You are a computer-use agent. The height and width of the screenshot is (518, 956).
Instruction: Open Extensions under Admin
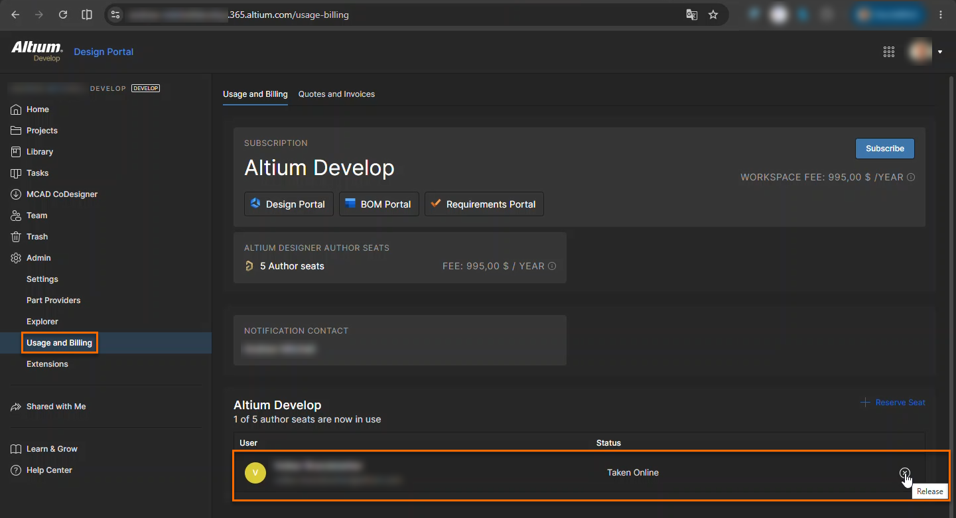coord(47,364)
